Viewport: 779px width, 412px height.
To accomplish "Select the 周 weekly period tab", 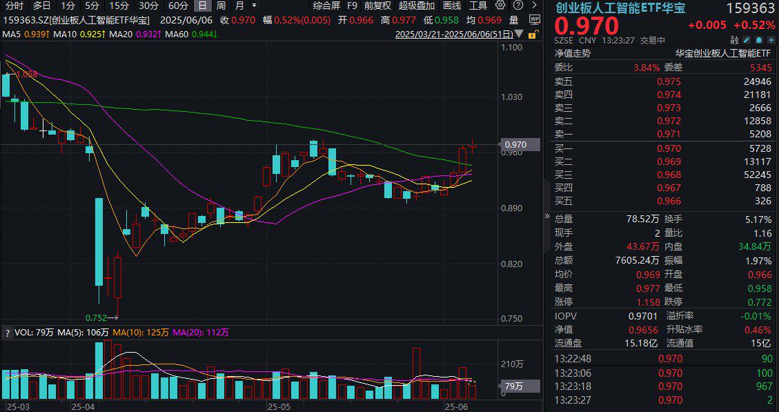I will point(221,6).
